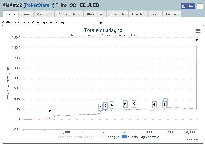Screen dimensions: 205x145
Task: Switch to the Tornei tab
Action: (26, 14)
